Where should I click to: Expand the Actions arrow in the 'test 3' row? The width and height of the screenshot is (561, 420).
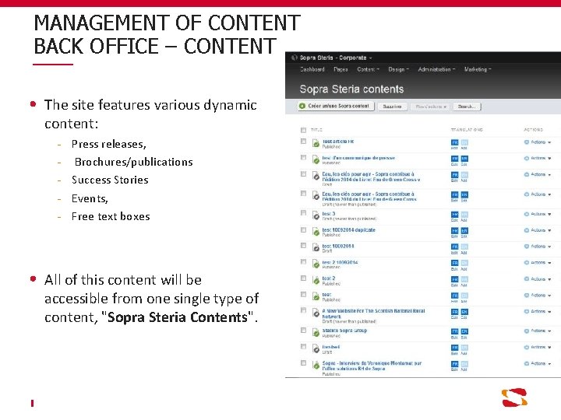coord(549,215)
